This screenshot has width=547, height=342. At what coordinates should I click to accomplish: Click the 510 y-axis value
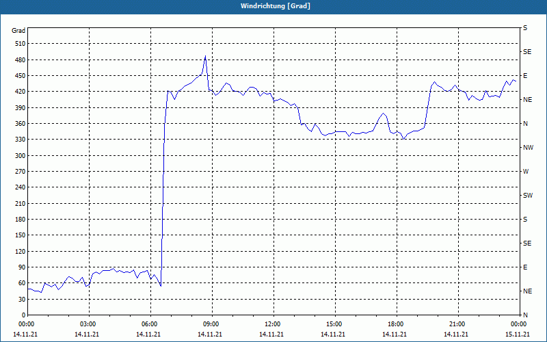pyautogui.click(x=21, y=44)
